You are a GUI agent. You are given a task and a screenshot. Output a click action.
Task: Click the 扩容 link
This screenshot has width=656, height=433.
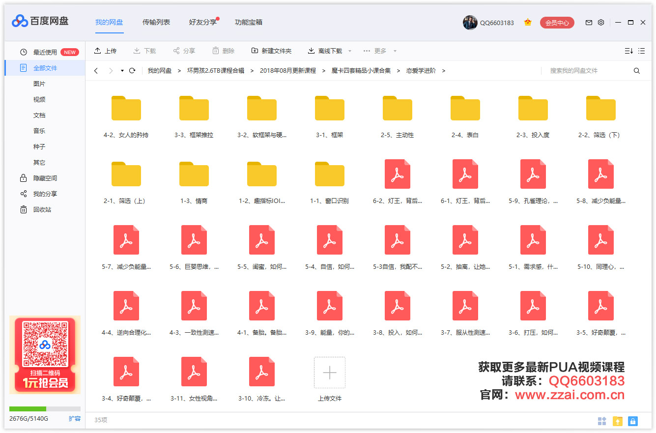pyautogui.click(x=74, y=419)
